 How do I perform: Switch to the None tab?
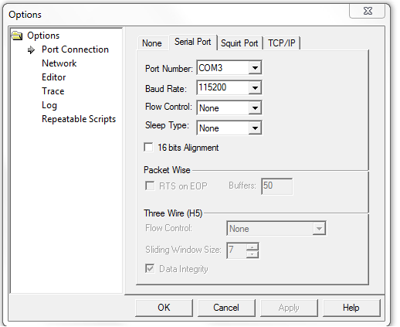[x=152, y=43]
